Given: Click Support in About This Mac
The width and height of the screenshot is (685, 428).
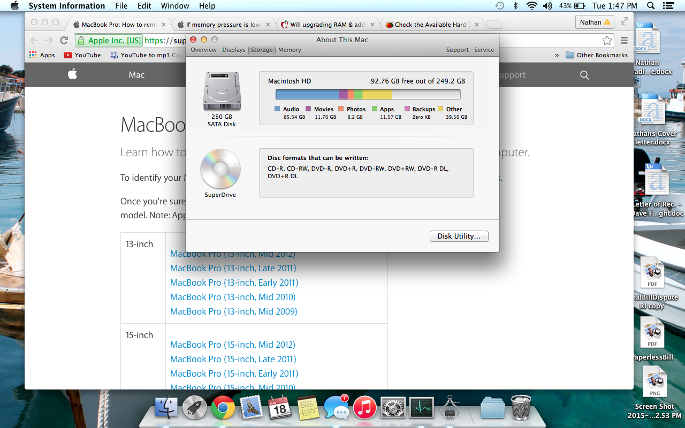Looking at the screenshot, I should (x=458, y=50).
